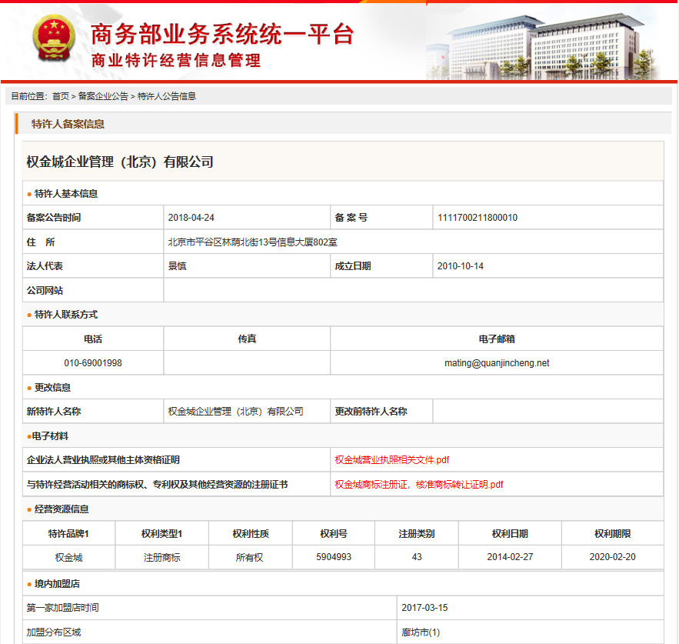The image size is (679, 644).
Task: Select 新特许人名称 value cell
Action: click(247, 412)
